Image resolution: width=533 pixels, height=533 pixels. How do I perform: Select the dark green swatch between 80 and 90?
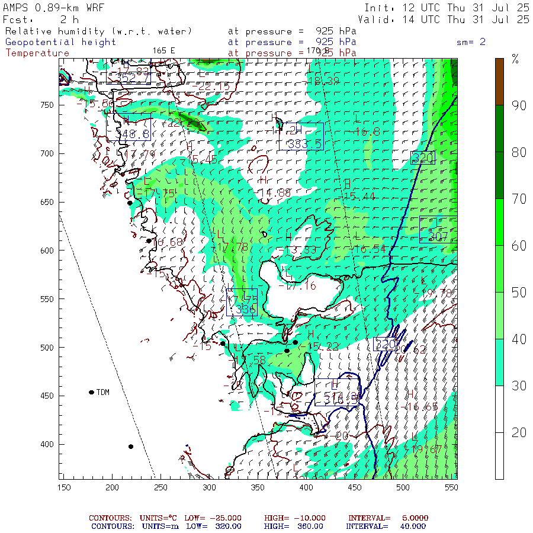(x=499, y=129)
